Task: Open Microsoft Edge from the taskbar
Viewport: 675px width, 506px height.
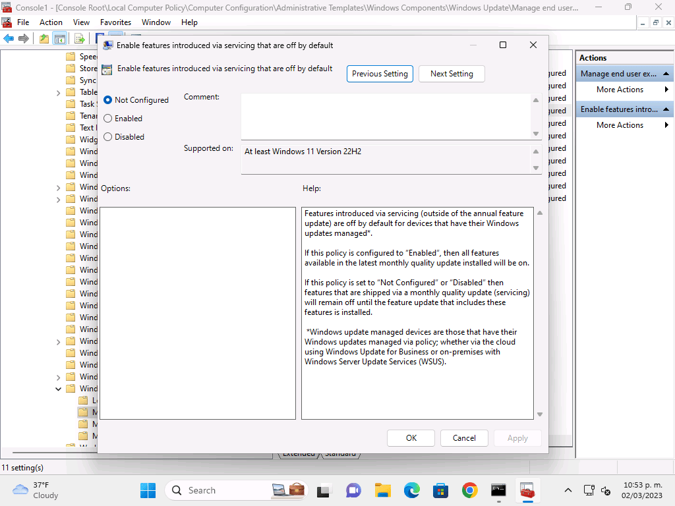Action: [412, 490]
